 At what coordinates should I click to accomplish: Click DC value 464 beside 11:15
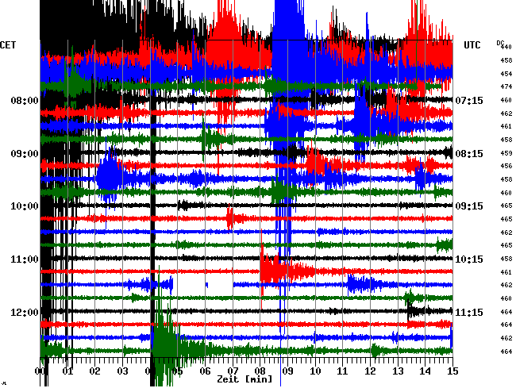pos(506,312)
